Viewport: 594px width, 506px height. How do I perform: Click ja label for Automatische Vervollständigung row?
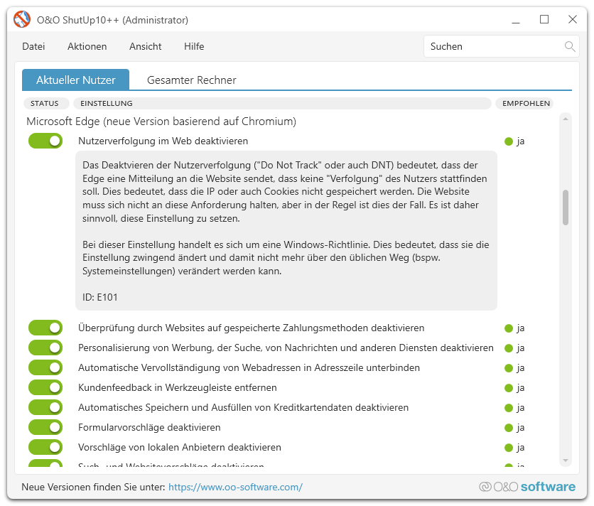click(521, 368)
